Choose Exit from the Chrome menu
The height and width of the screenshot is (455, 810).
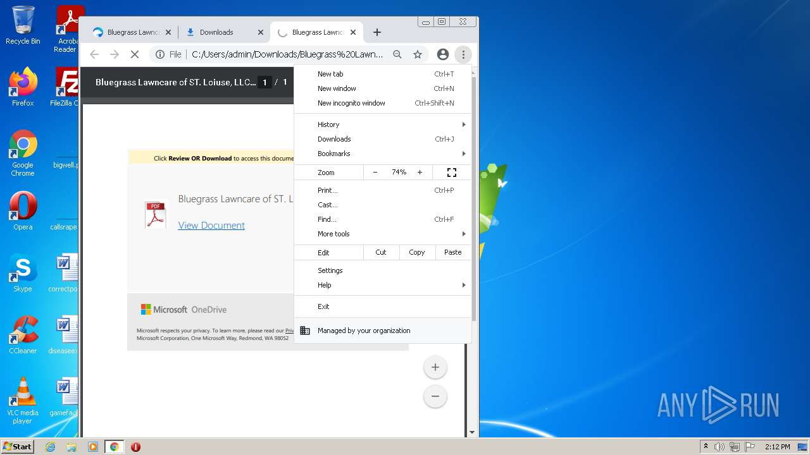point(383,306)
